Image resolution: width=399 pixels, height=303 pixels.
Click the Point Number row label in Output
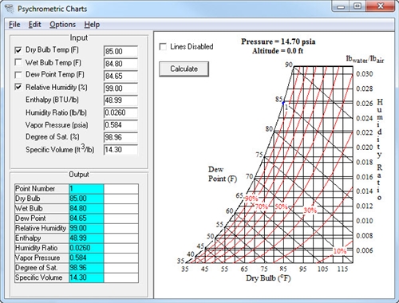tap(41, 189)
